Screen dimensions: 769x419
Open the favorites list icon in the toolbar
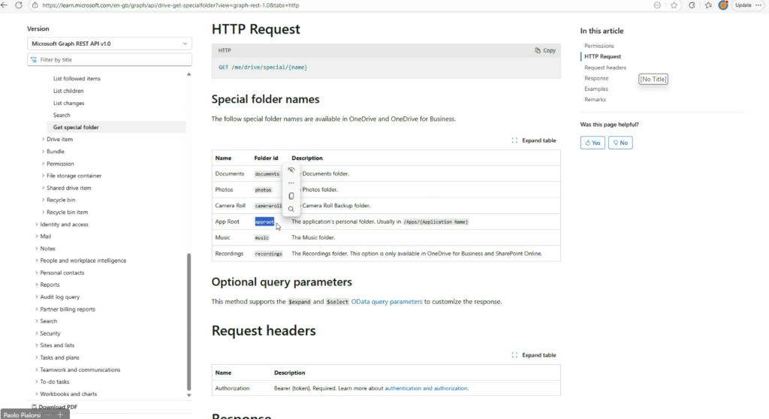[x=708, y=5]
